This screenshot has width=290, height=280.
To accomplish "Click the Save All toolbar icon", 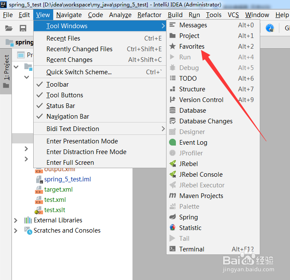I will tap(23, 28).
